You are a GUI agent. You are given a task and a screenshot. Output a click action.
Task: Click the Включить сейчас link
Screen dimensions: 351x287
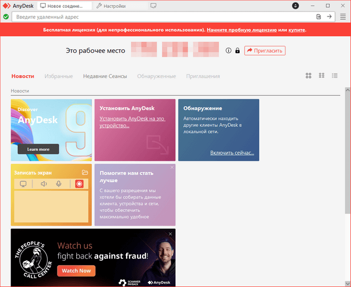pos(232,153)
